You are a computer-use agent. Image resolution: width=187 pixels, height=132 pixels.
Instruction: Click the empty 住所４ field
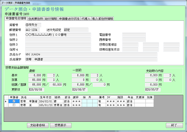[x=58, y=50]
